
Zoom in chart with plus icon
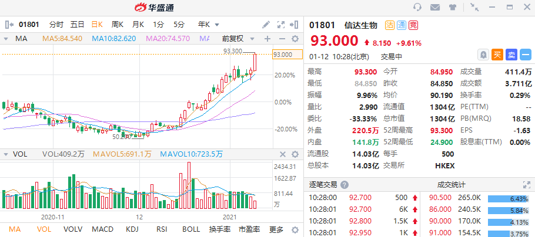[x=267, y=39]
